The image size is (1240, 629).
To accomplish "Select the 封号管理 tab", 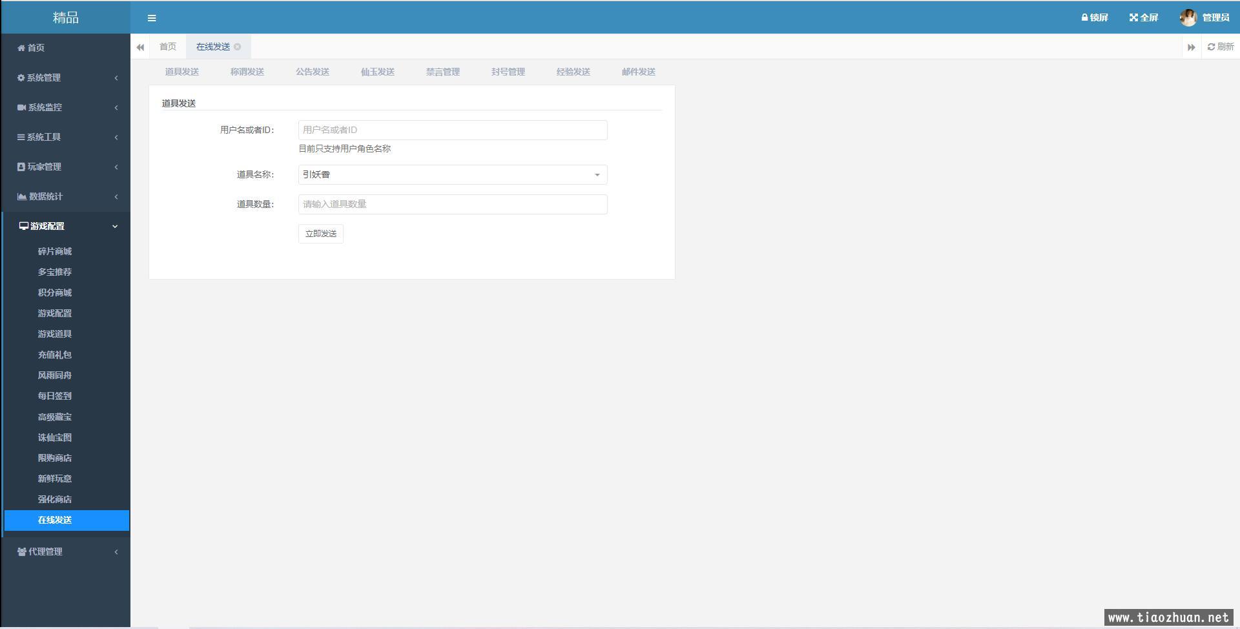I will tap(508, 72).
